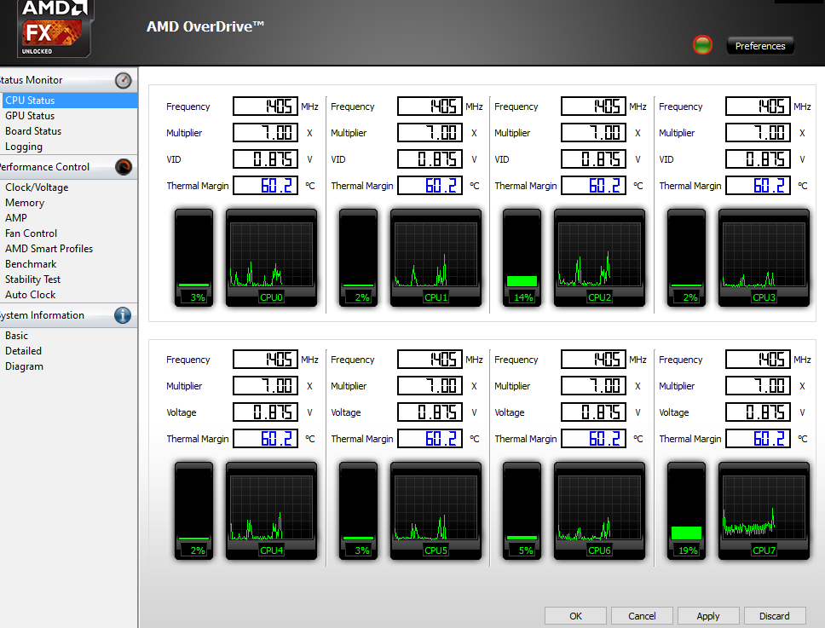Click the OK button
Image resolution: width=825 pixels, height=628 pixels.
[x=575, y=616]
